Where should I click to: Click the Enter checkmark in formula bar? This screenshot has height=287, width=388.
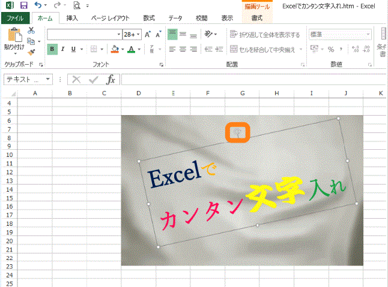pos(93,80)
